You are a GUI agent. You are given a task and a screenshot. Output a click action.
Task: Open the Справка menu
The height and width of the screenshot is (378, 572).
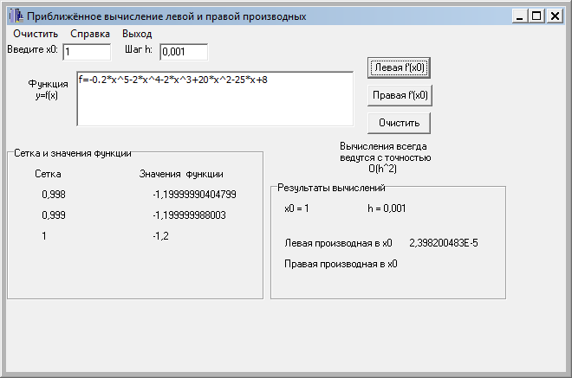click(x=90, y=34)
